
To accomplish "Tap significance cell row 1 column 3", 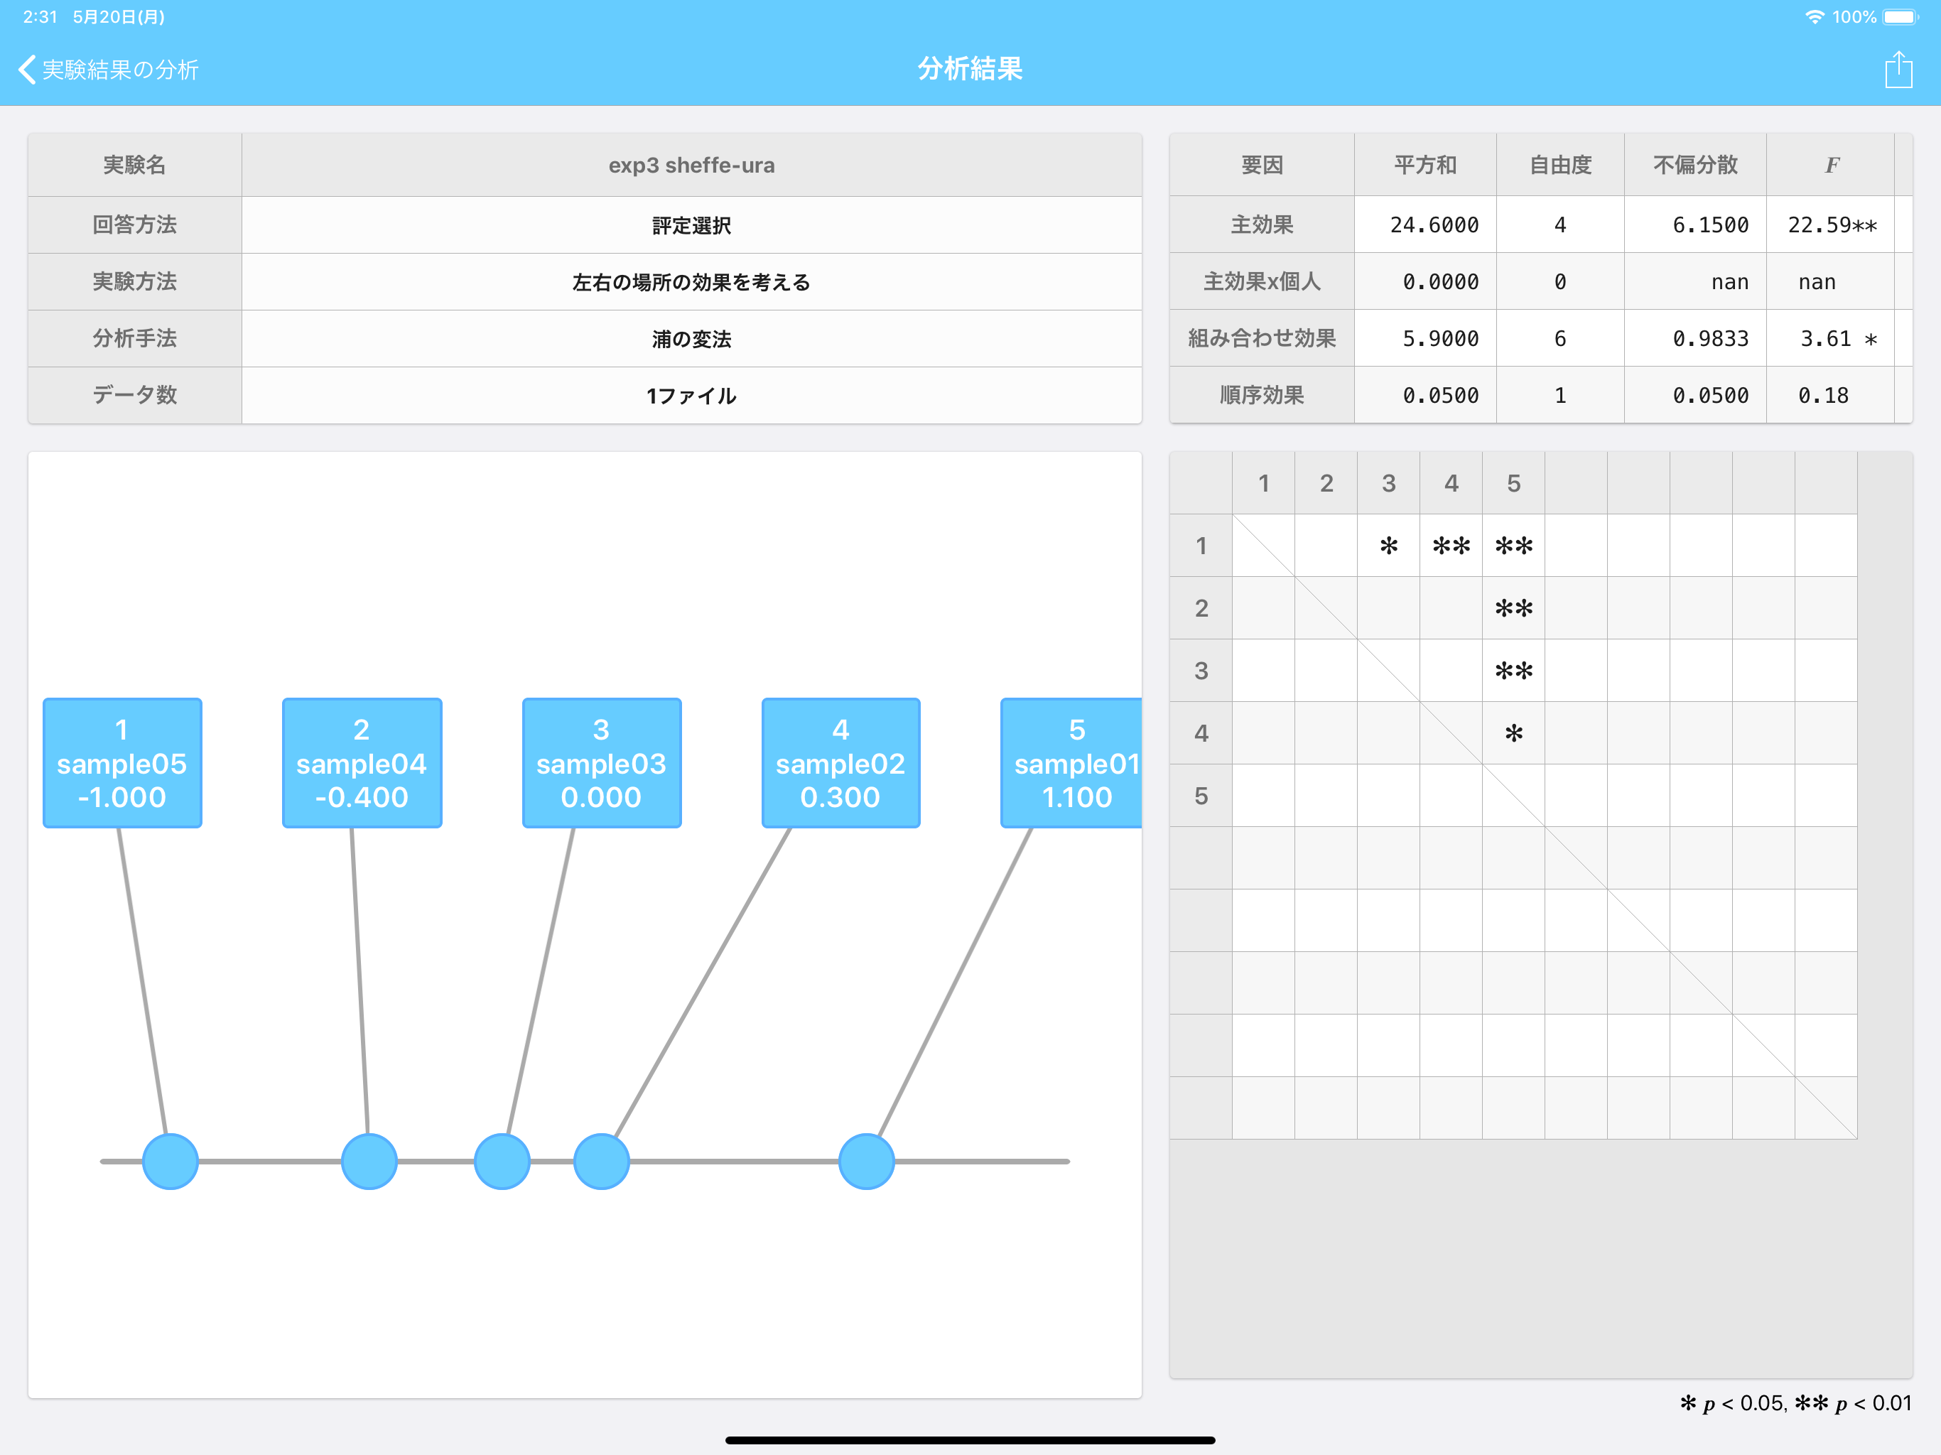I will pos(1388,545).
